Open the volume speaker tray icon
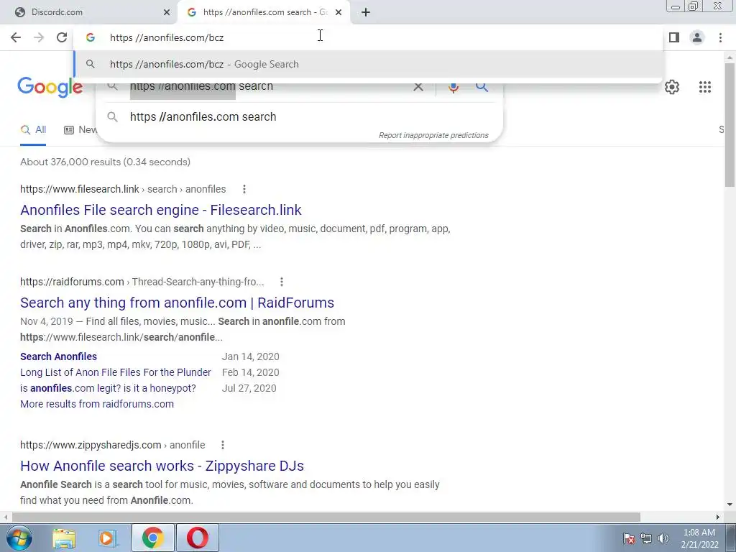This screenshot has width=736, height=552. click(663, 538)
